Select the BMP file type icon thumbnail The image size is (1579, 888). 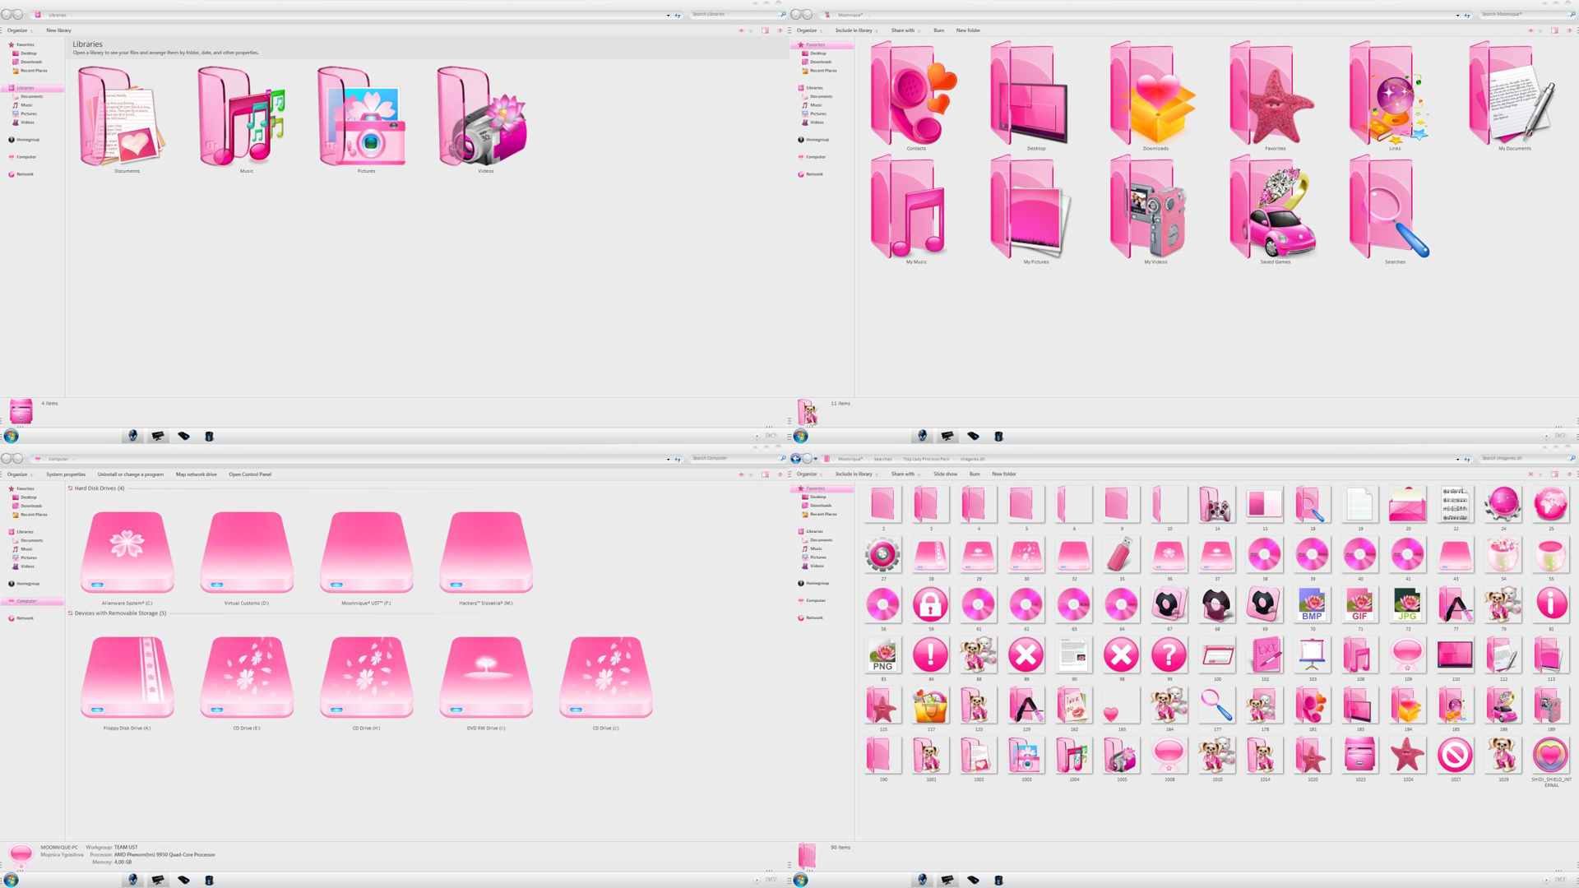click(x=1312, y=605)
